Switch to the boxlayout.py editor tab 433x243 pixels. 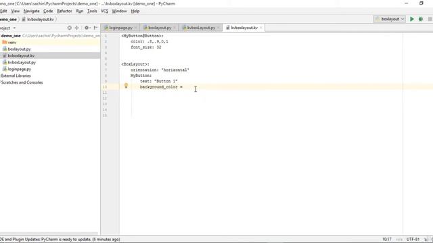(160, 28)
